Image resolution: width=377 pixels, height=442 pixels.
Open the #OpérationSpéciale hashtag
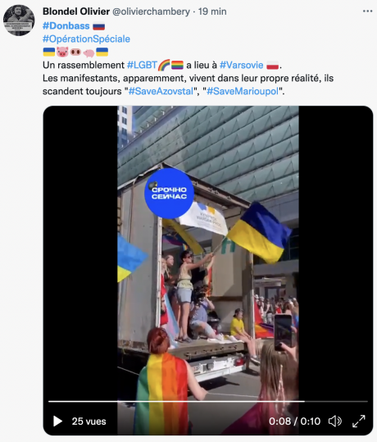(x=86, y=39)
